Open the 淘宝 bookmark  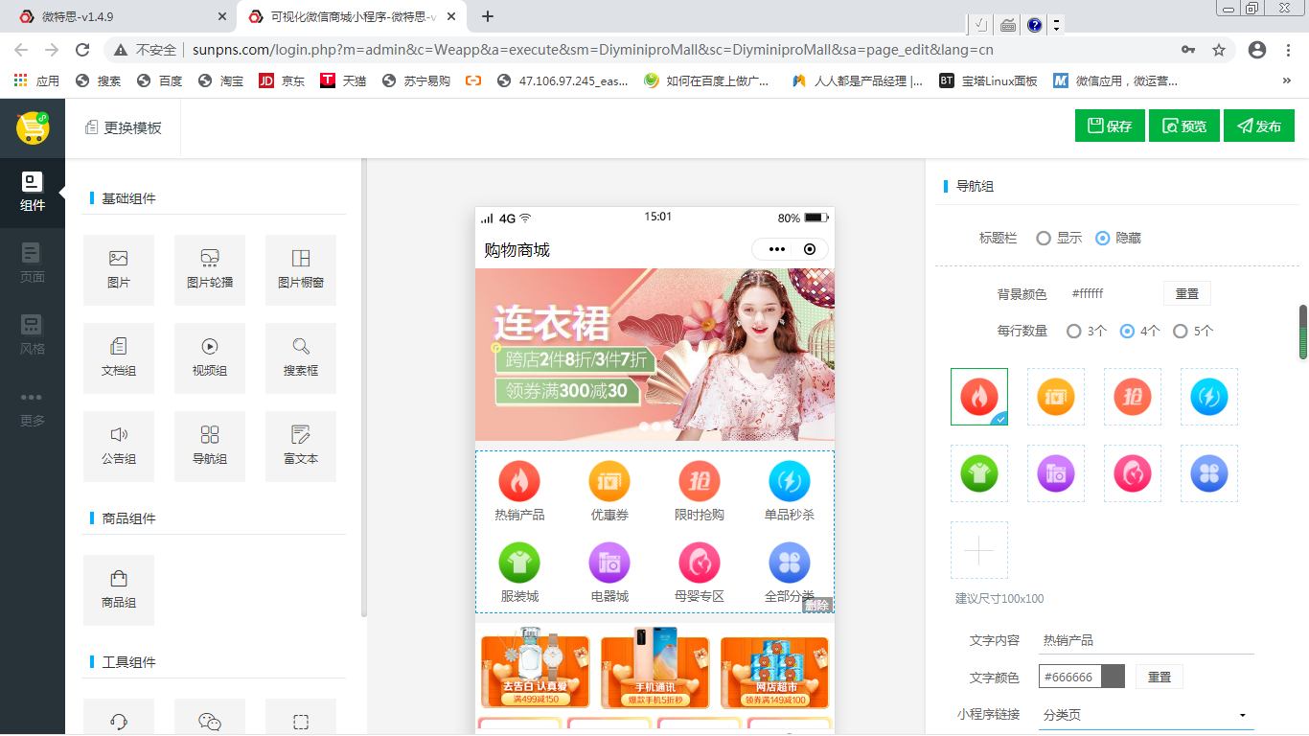point(221,81)
